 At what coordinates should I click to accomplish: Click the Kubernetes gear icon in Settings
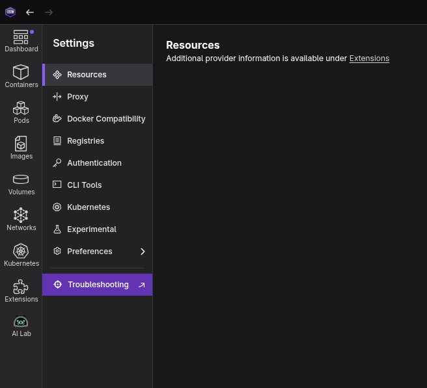57,207
